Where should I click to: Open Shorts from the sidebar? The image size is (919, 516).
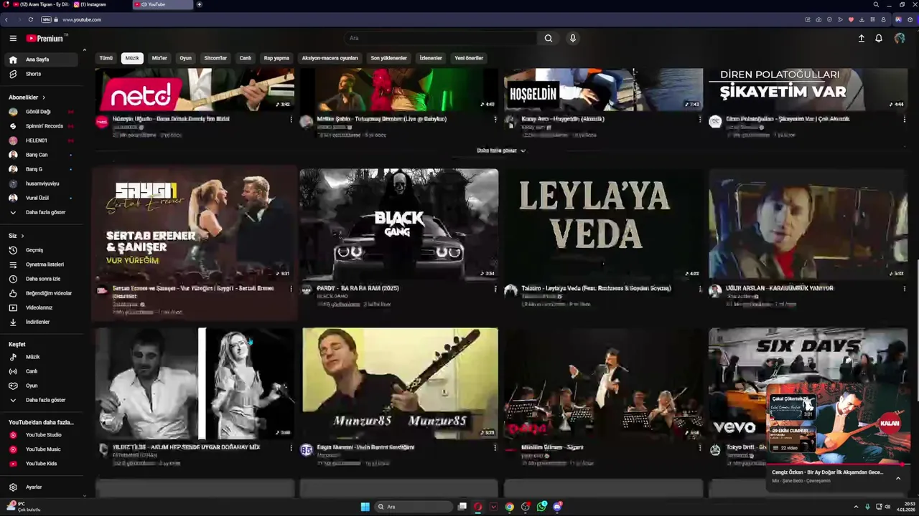click(x=41, y=74)
